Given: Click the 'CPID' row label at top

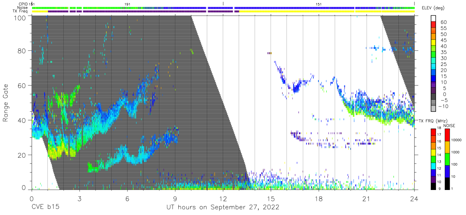Looking at the screenshot, I should pyautogui.click(x=23, y=4).
